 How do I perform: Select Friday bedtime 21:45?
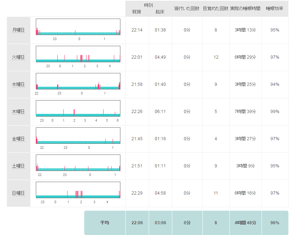(x=137, y=139)
